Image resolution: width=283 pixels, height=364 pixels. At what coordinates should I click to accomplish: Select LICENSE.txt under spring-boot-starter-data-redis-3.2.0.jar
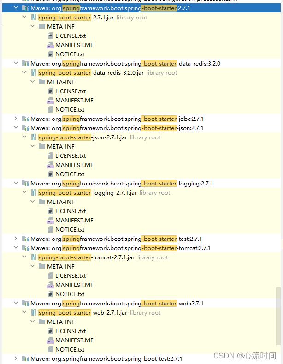coord(71,91)
